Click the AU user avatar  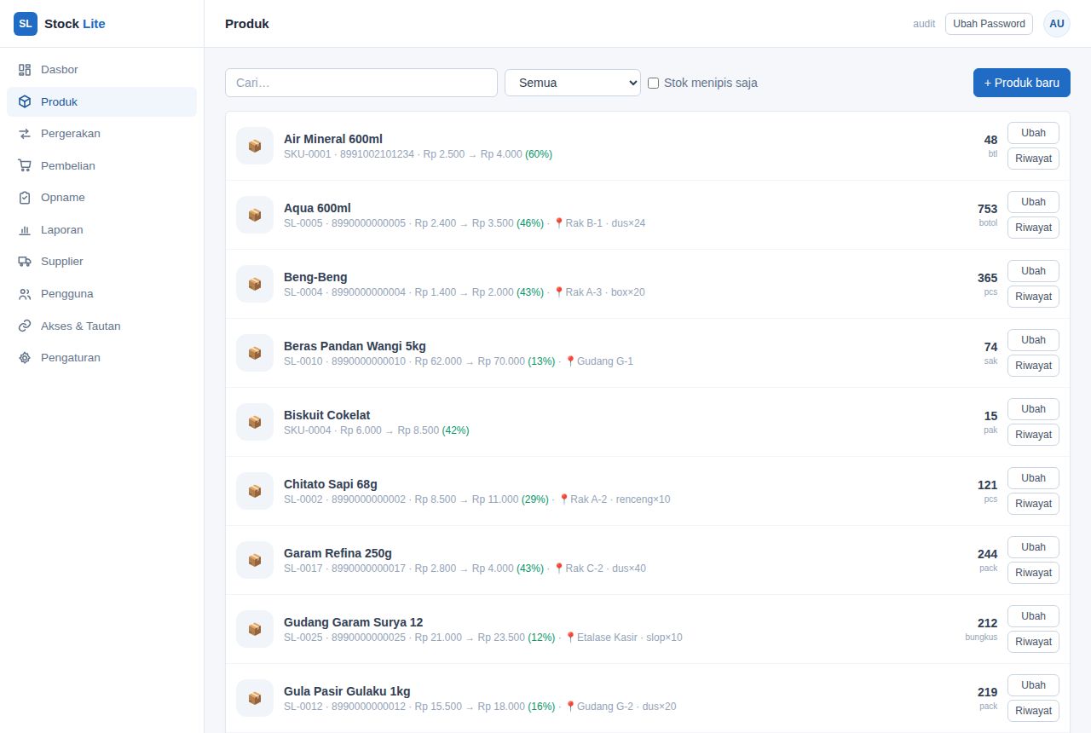1057,24
